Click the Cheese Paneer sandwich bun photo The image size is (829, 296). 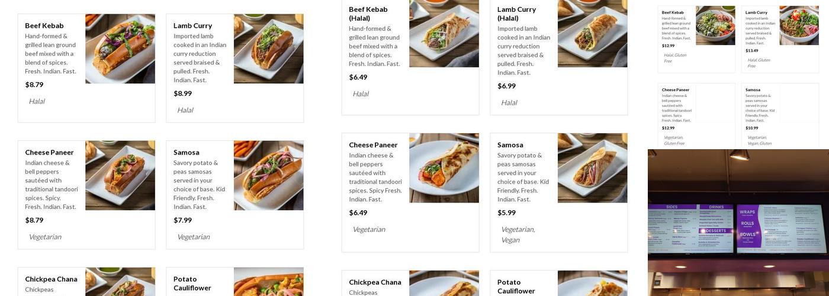(120, 175)
